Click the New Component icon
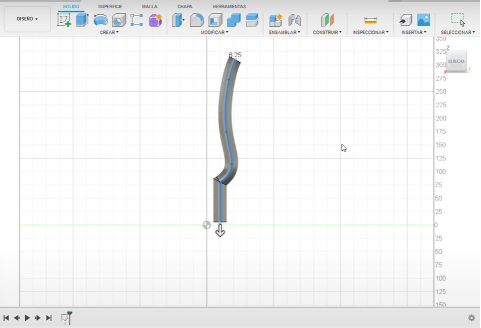This screenshot has height=328, width=481. 276,20
